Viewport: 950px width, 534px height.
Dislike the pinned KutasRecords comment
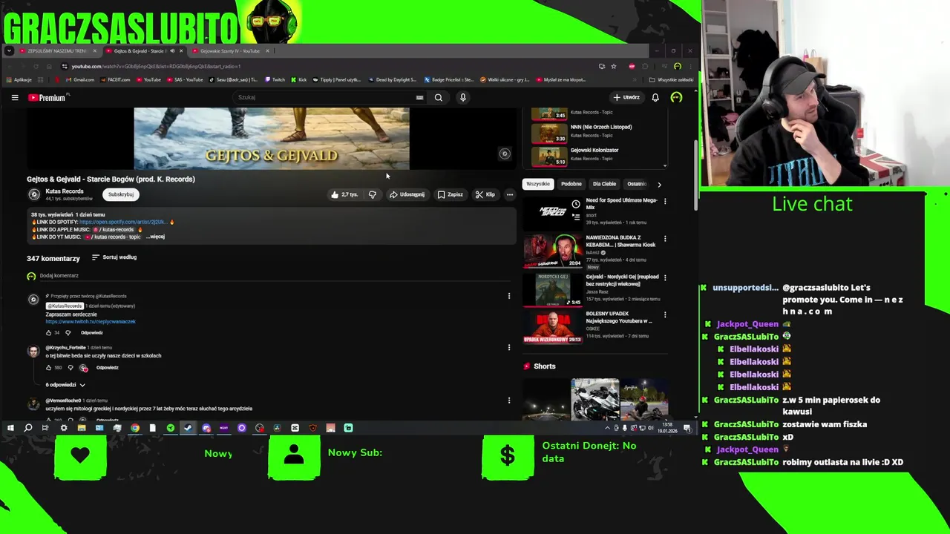[68, 332]
